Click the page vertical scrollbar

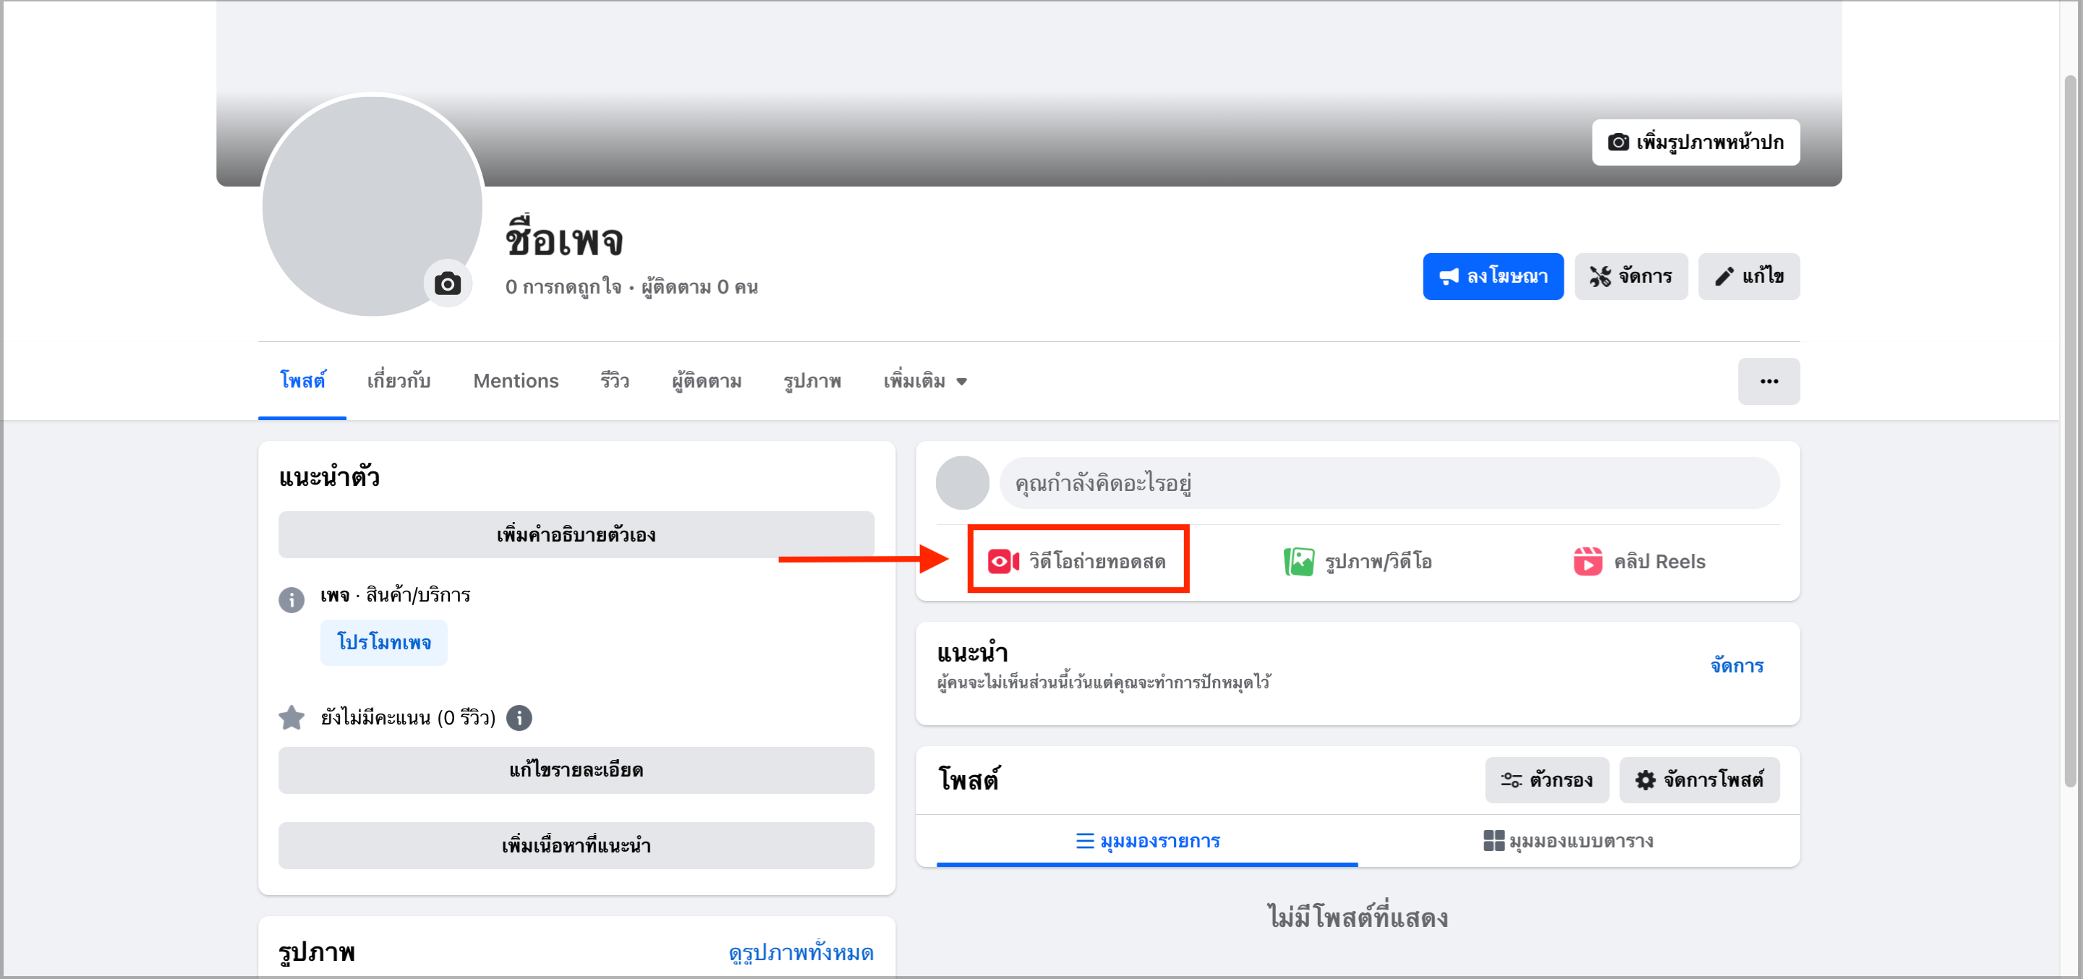tap(2070, 429)
